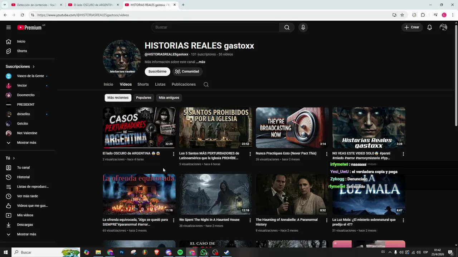Switch to channel Shorts tab

(143, 85)
